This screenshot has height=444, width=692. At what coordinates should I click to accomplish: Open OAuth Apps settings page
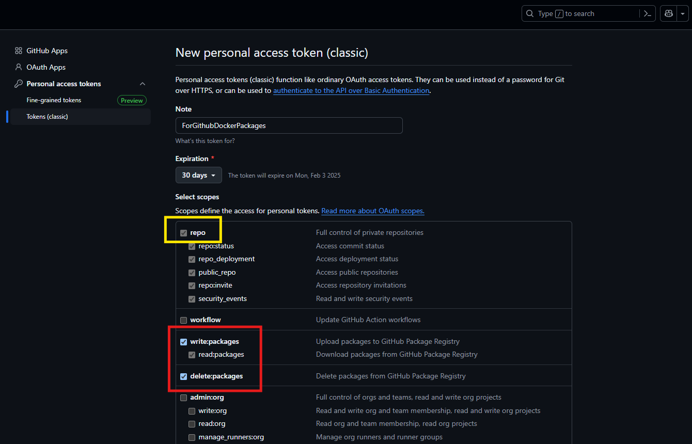[46, 67]
